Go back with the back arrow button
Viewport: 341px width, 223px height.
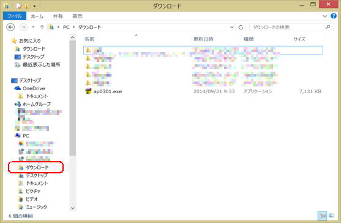coord(10,27)
